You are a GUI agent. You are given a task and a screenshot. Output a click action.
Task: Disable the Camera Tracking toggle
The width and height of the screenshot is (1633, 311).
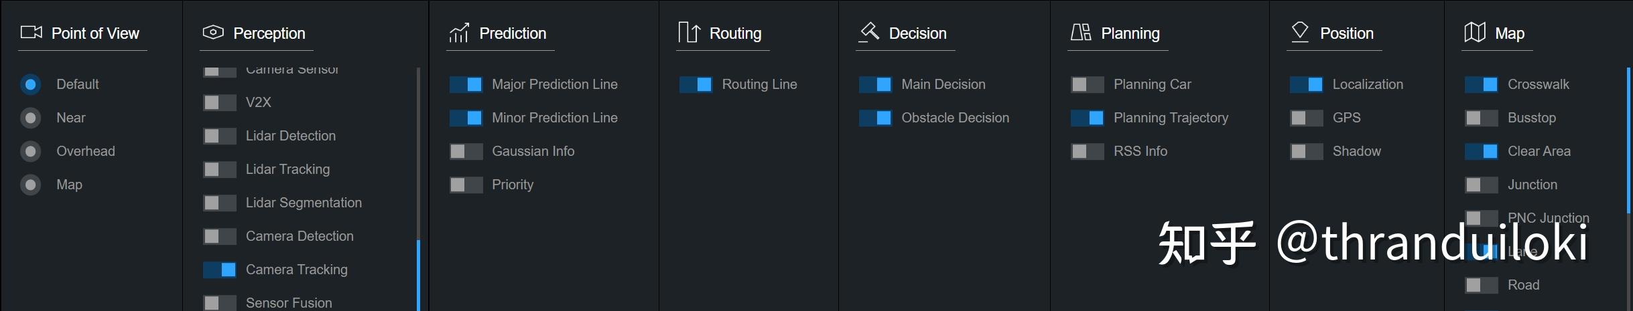click(x=220, y=270)
